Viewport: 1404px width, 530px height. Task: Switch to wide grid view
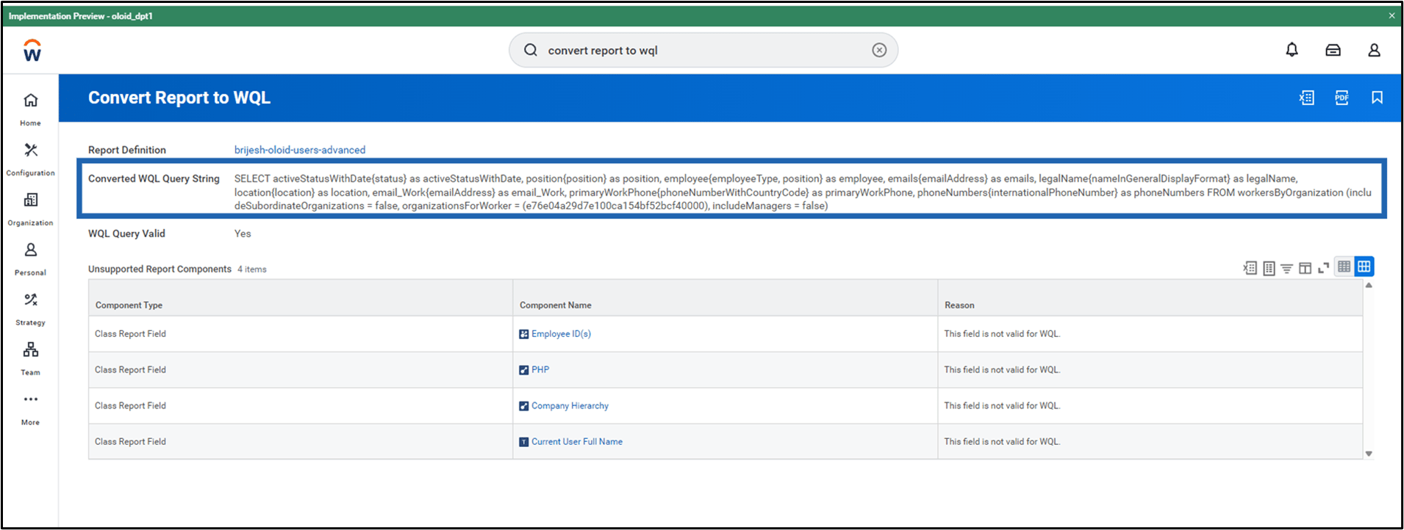click(x=1364, y=266)
